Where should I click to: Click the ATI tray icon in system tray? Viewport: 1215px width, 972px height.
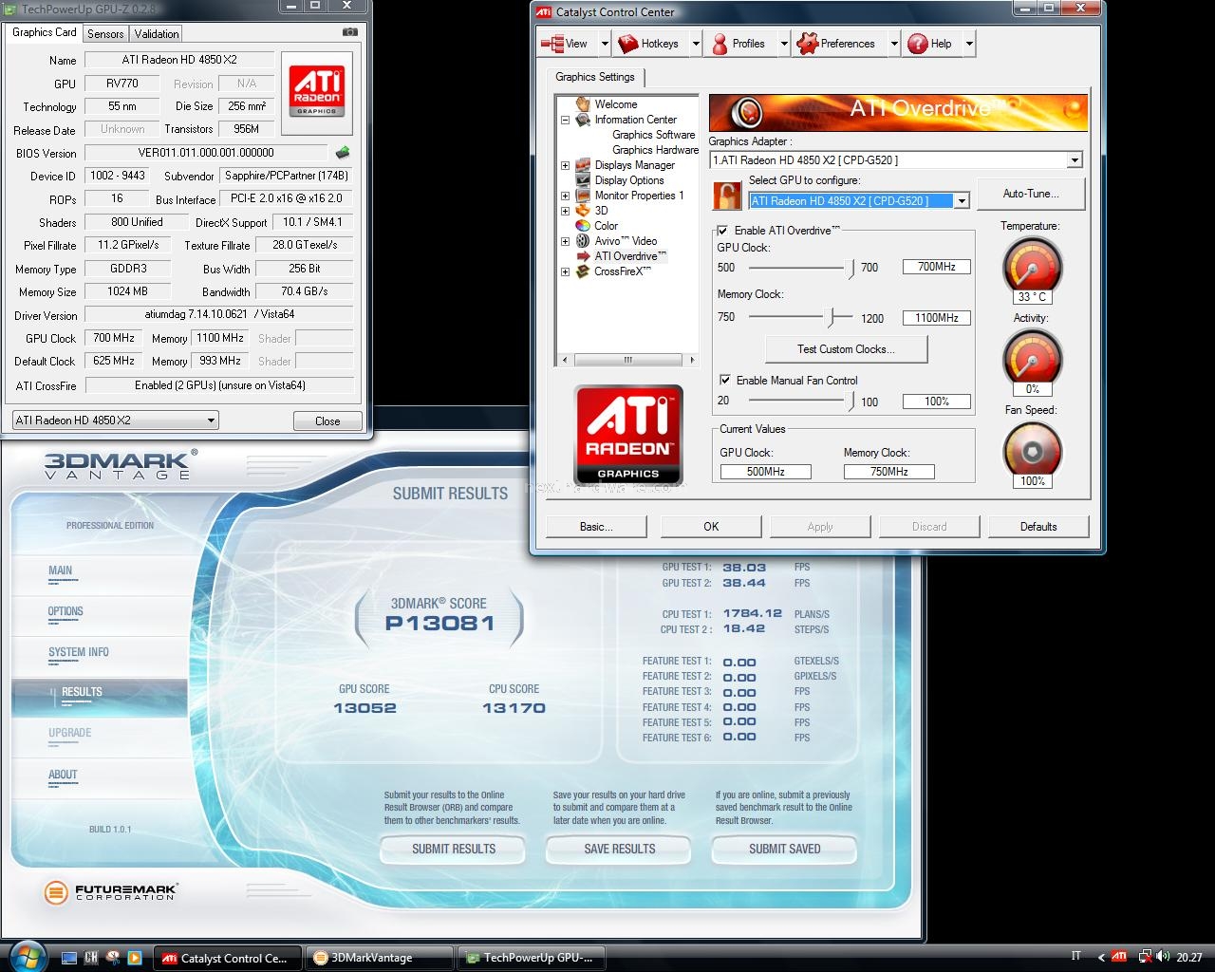click(1119, 957)
